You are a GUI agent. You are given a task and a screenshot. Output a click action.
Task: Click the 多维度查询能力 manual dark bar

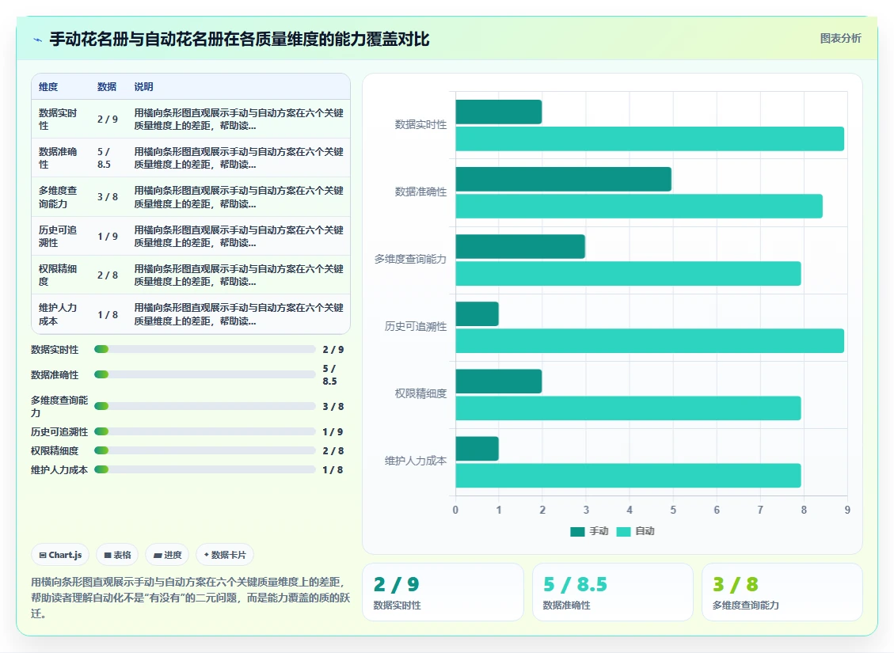coord(520,246)
